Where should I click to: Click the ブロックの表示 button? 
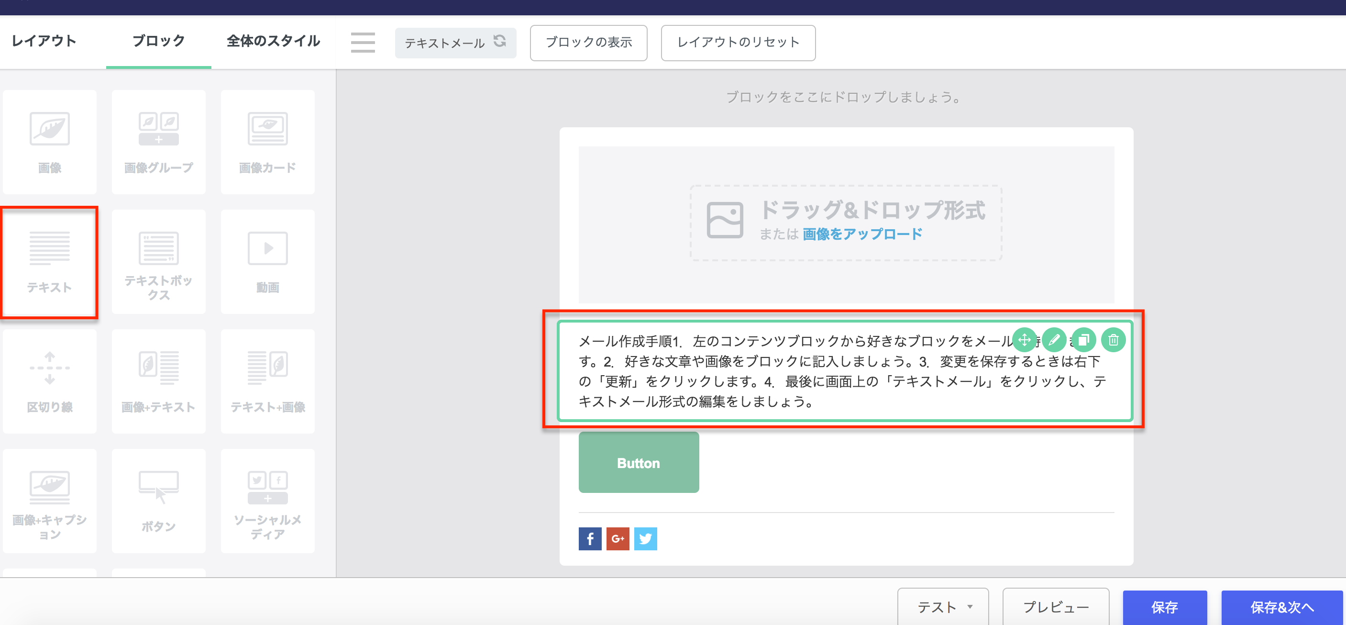click(x=588, y=43)
